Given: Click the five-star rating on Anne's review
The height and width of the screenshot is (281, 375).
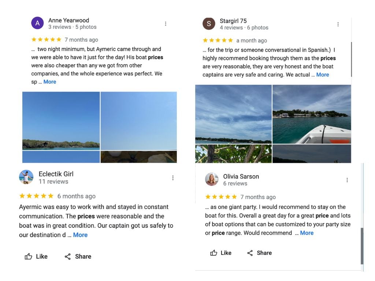Looking at the screenshot, I should click(x=46, y=39).
